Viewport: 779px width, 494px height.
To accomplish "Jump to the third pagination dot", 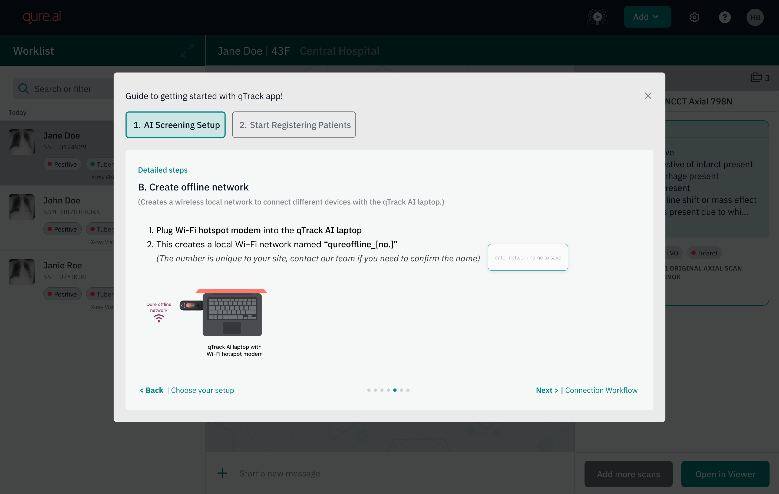I will [x=382, y=390].
